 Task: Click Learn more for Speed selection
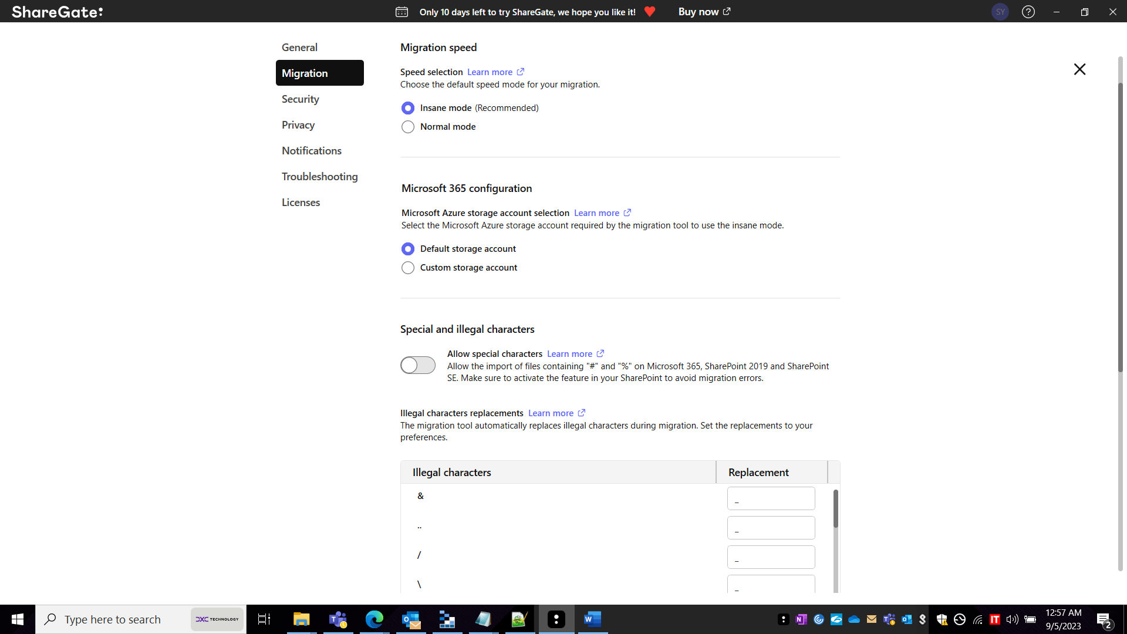coord(490,72)
